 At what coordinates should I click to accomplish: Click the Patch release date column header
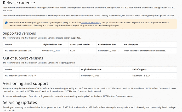click(107, 45)
